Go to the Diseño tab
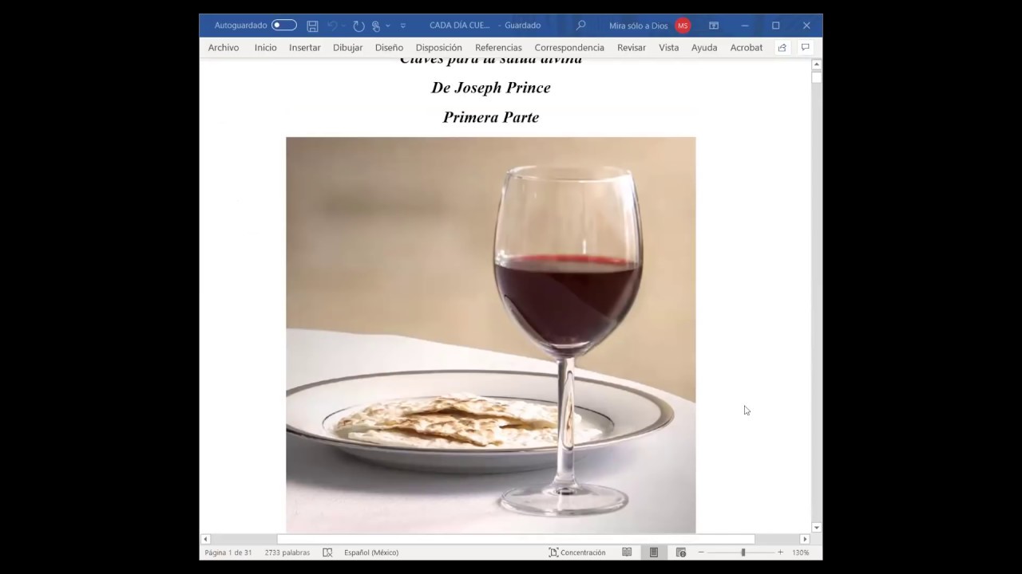 pyautogui.click(x=389, y=48)
